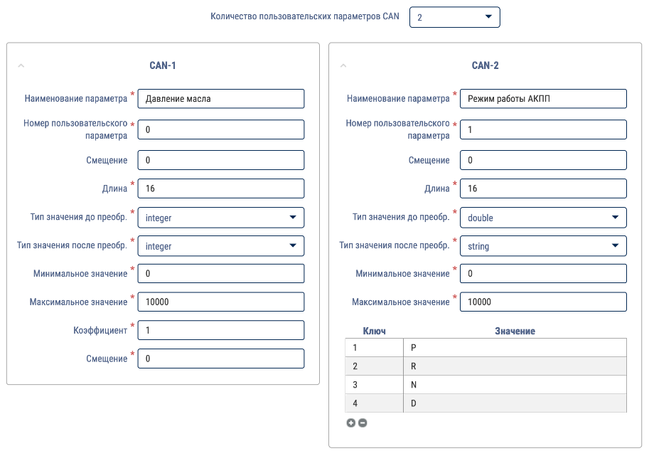Open CAN-2 double type dropdown

click(x=543, y=218)
